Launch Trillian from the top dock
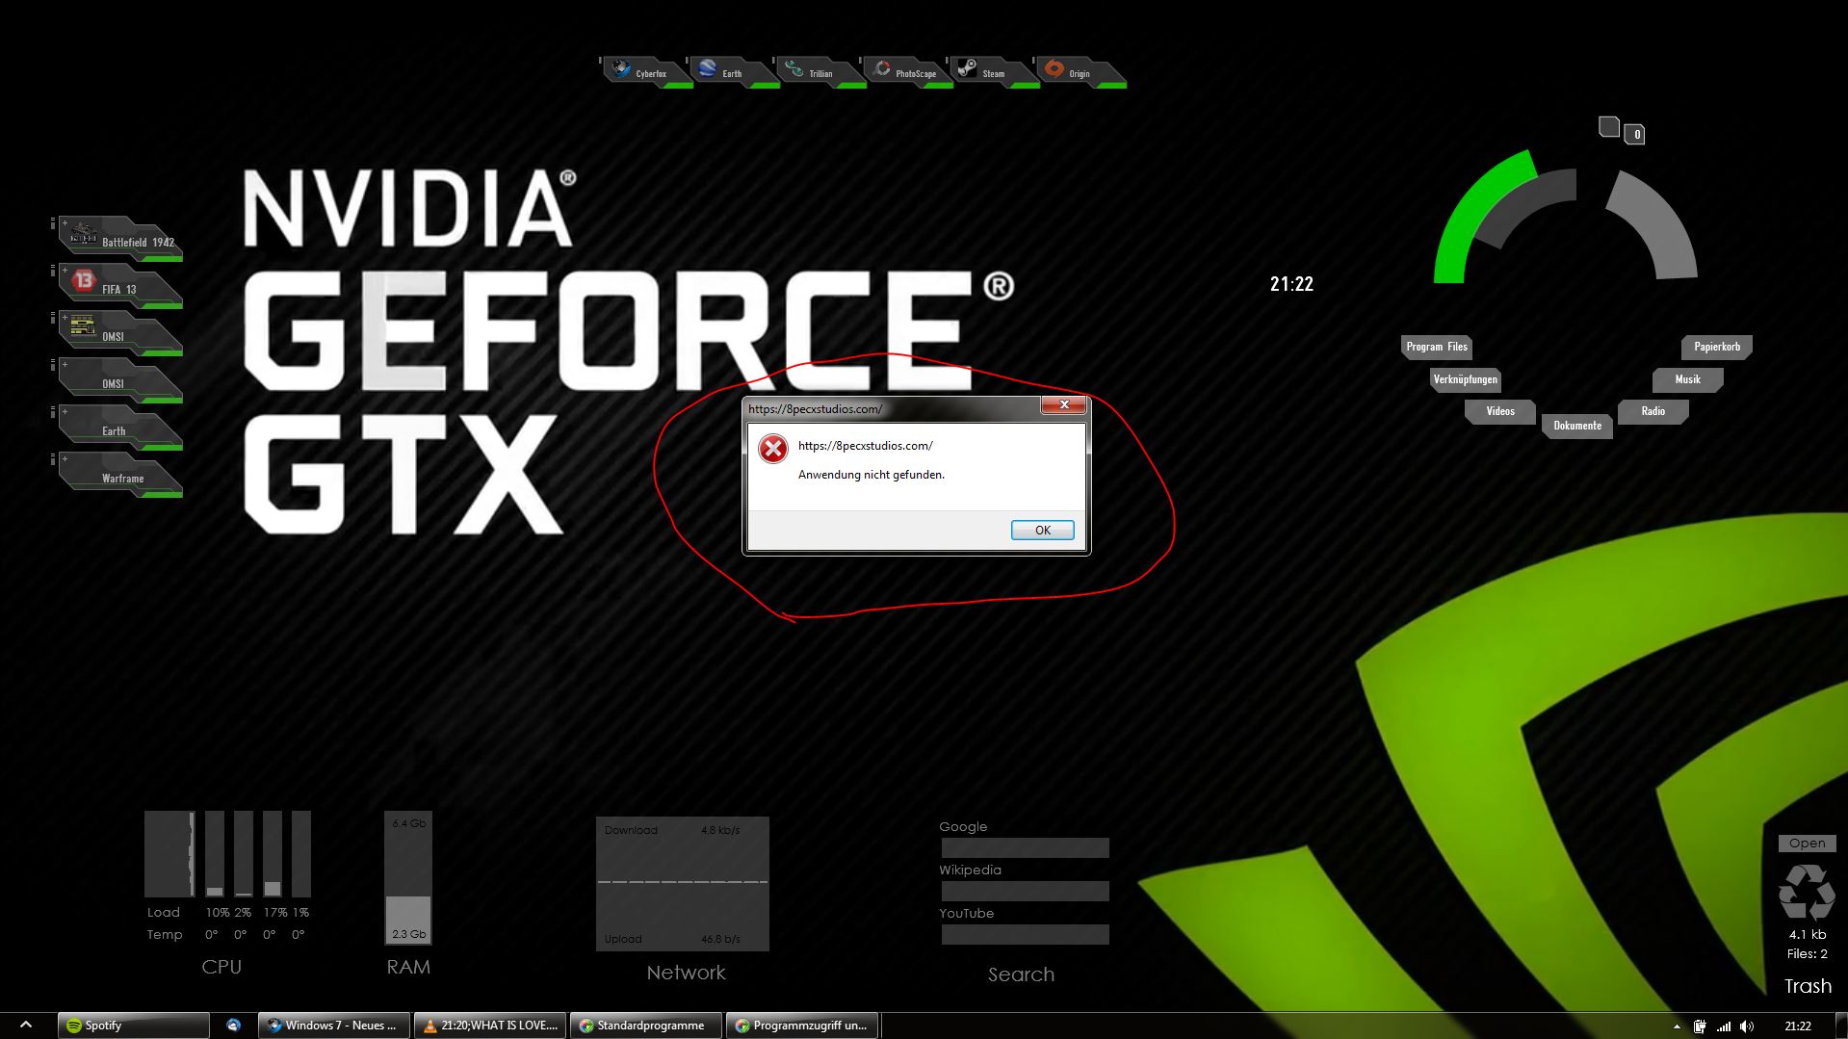 [x=820, y=72]
